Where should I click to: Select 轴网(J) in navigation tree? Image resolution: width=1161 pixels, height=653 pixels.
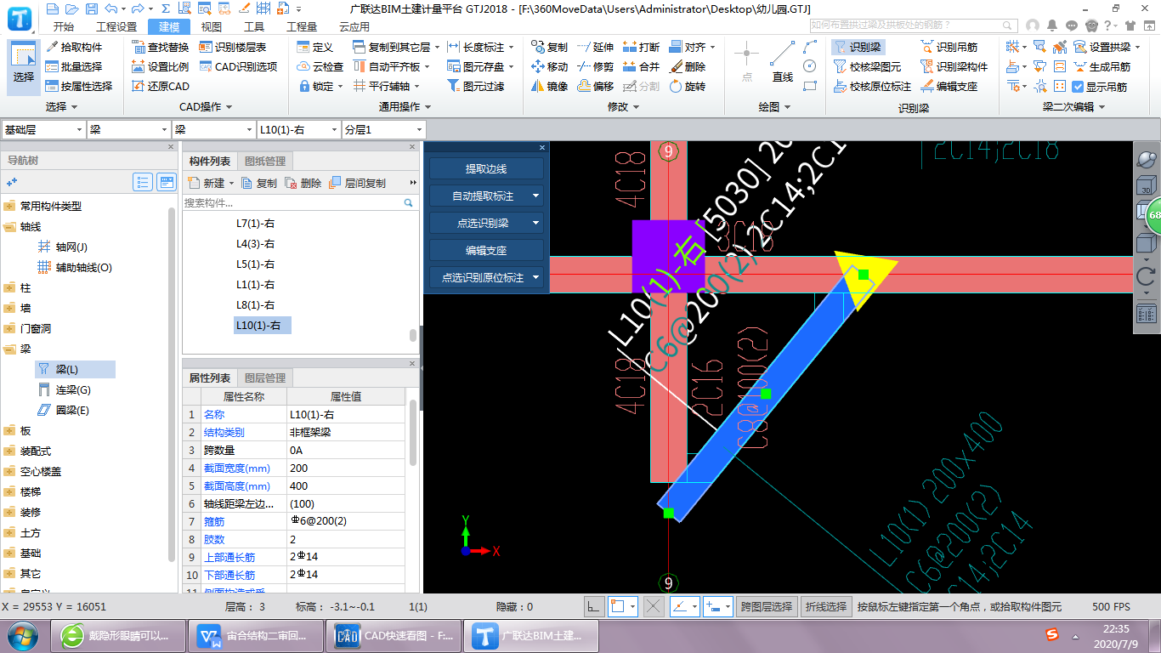point(72,247)
